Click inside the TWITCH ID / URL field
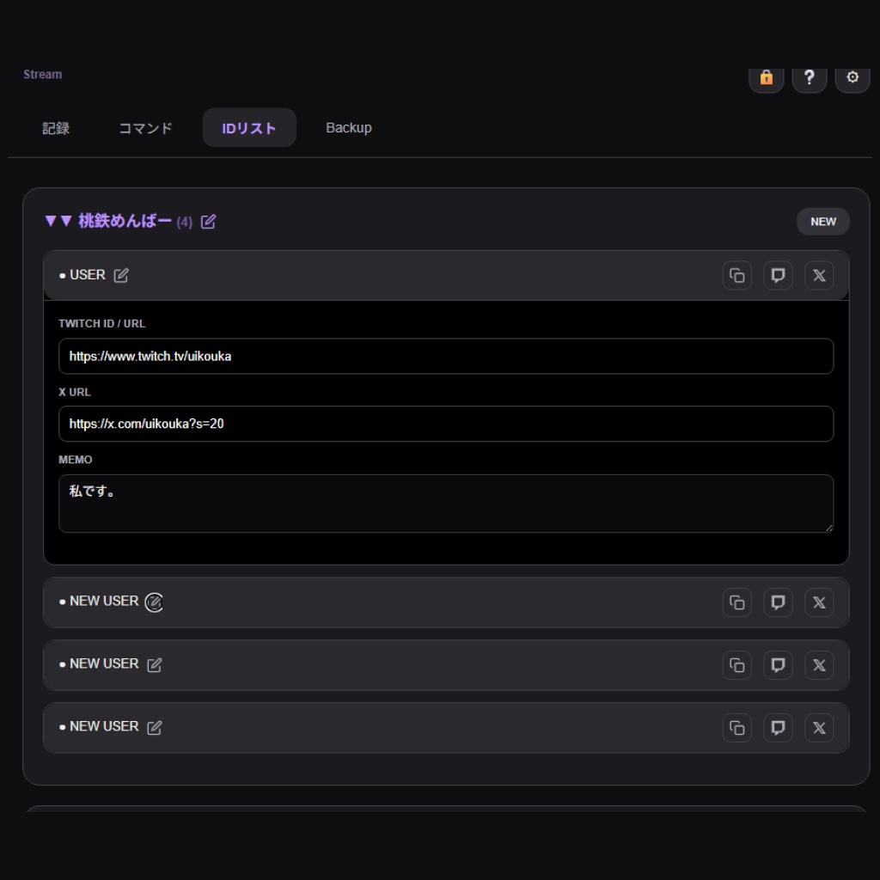This screenshot has width=880, height=880. pos(445,356)
